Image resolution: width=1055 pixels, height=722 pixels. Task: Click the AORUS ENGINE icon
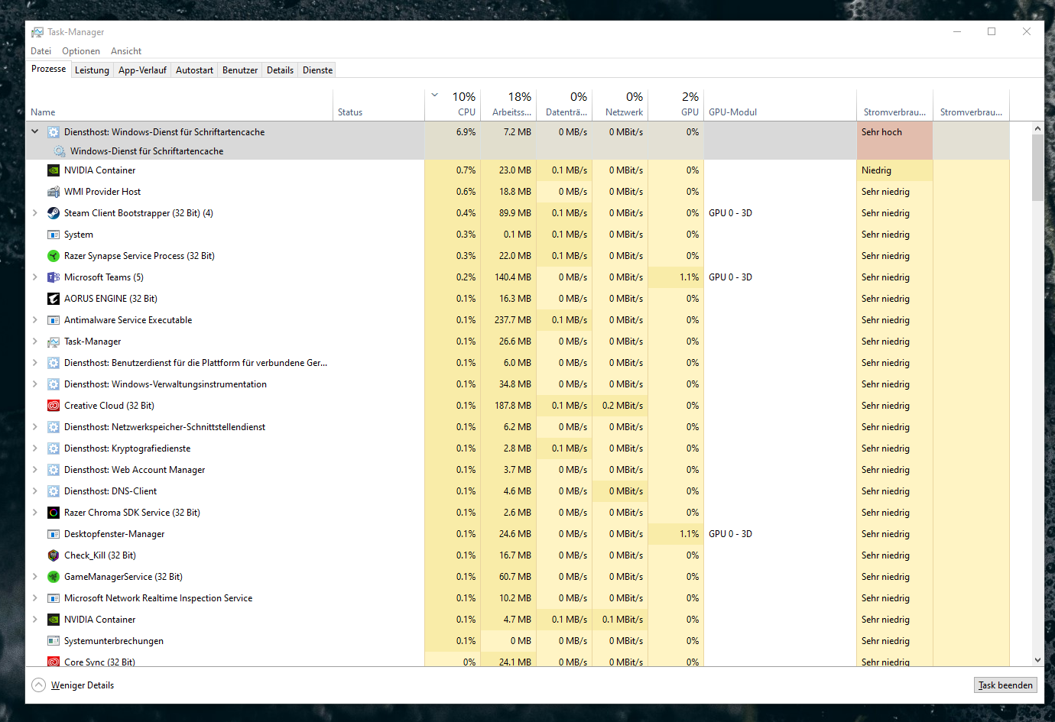point(54,299)
